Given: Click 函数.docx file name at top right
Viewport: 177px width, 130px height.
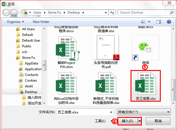Looking at the screenshot, I should [x=146, y=27].
